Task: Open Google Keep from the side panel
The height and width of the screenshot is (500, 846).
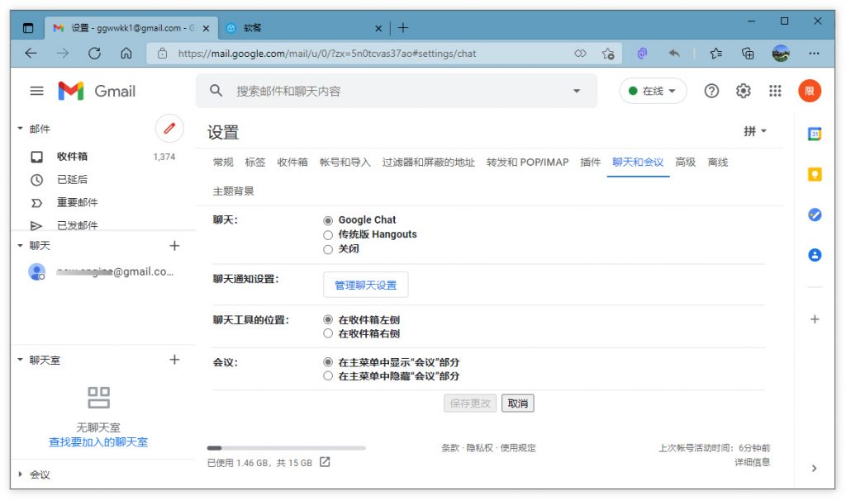Action: [815, 174]
